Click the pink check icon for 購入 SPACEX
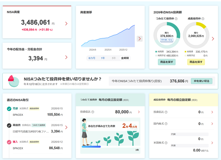The image size is (221, 160). point(9,142)
